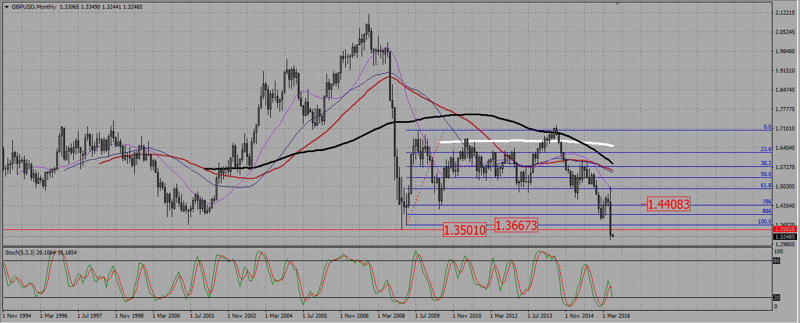800x323 pixels.
Task: Click 1.98480 on the price axis
Action: pos(787,51)
